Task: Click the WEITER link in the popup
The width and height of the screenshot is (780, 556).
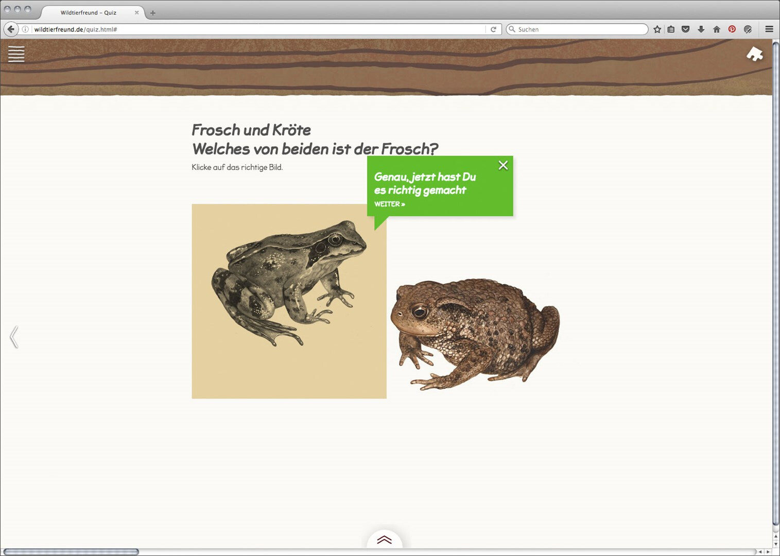Action: tap(389, 204)
